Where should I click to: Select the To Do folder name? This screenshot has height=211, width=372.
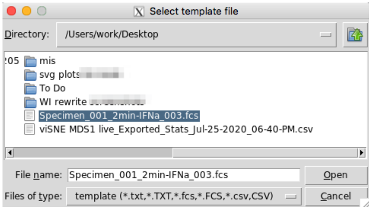tap(52, 89)
